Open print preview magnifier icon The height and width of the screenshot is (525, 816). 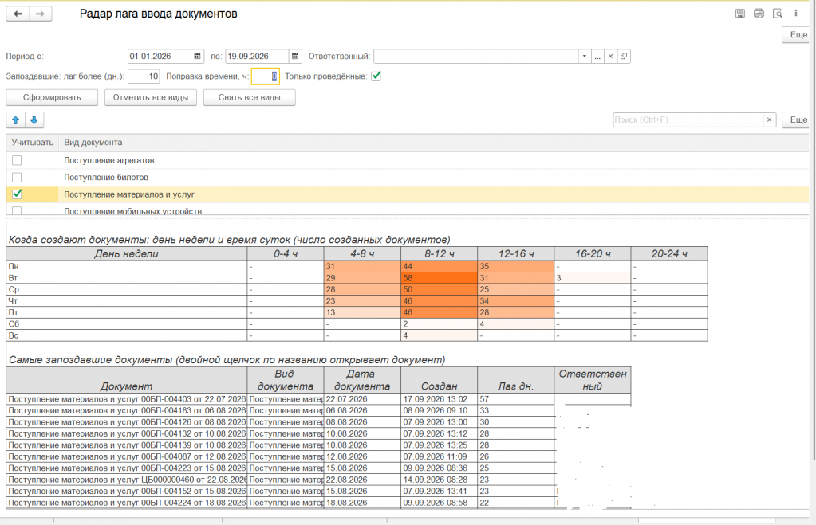coord(777,14)
